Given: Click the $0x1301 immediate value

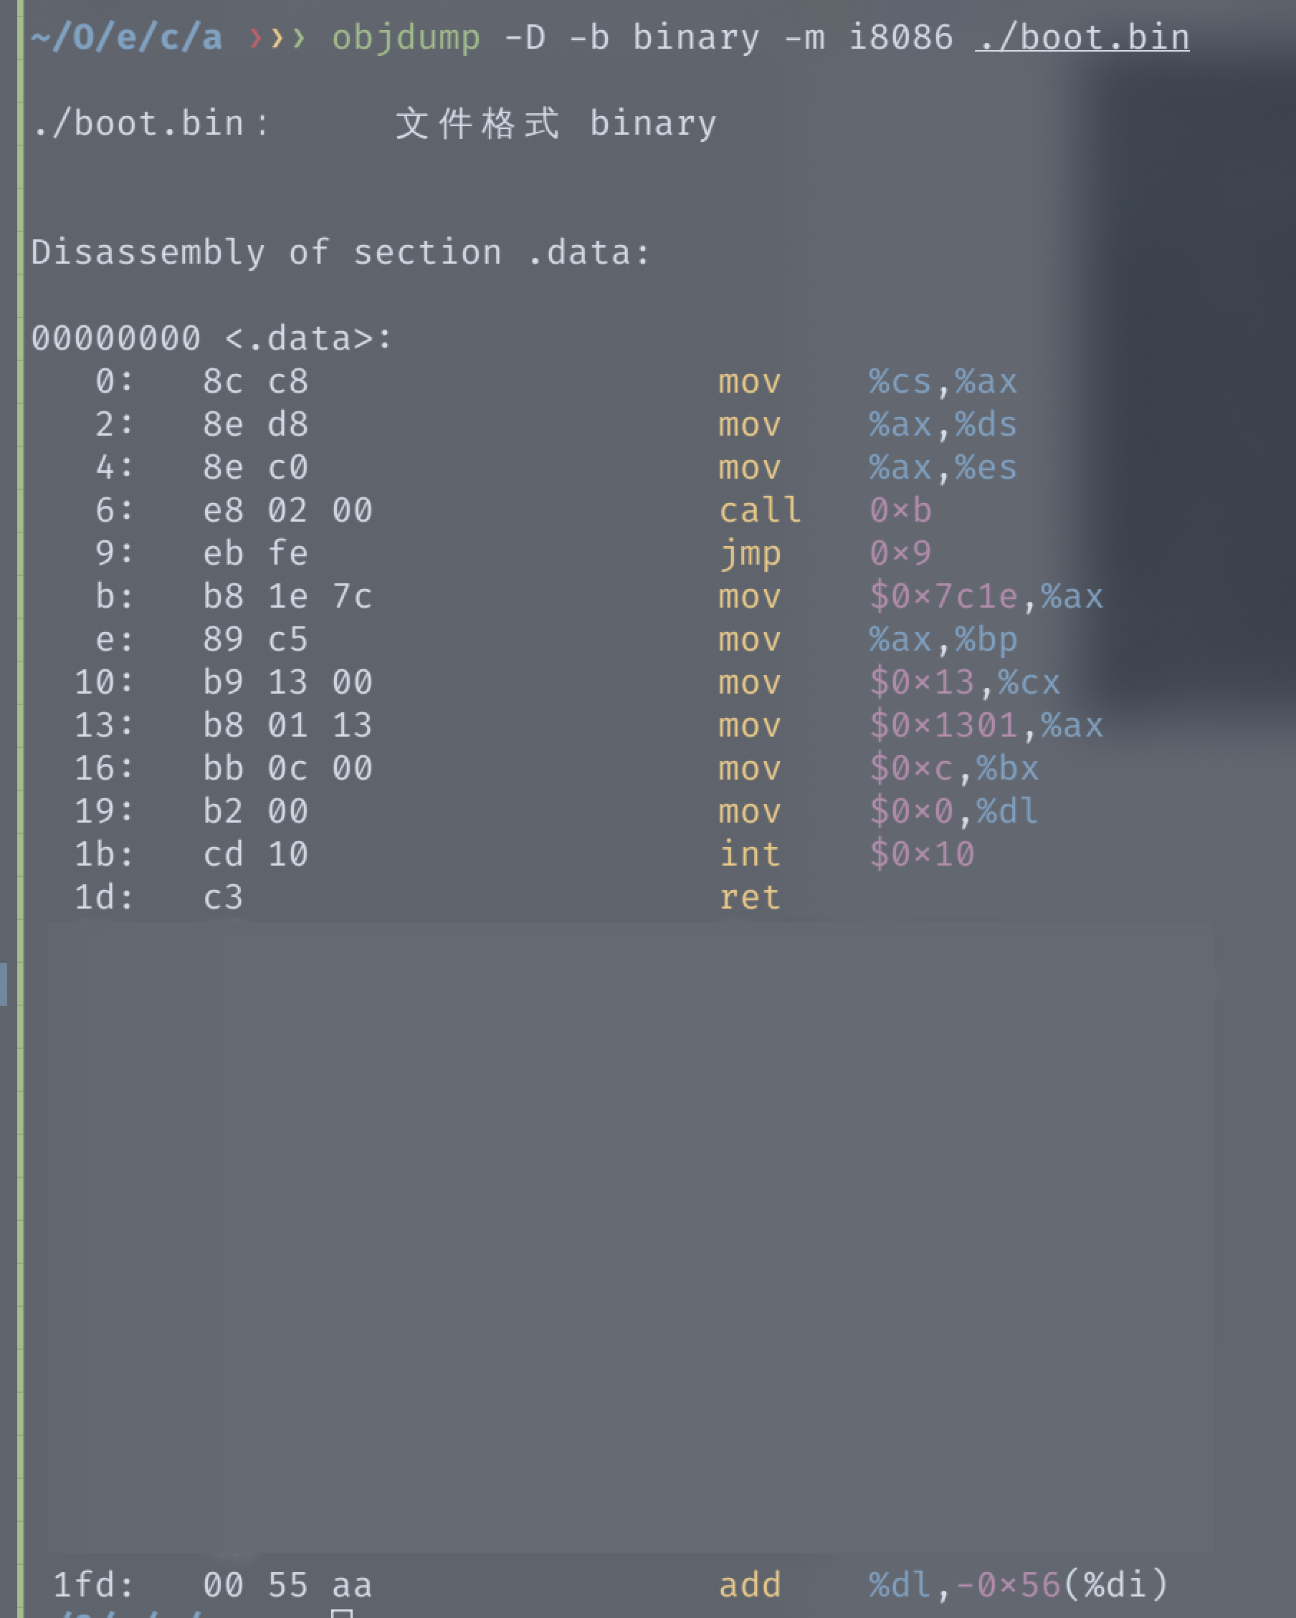Looking at the screenshot, I should tap(943, 725).
